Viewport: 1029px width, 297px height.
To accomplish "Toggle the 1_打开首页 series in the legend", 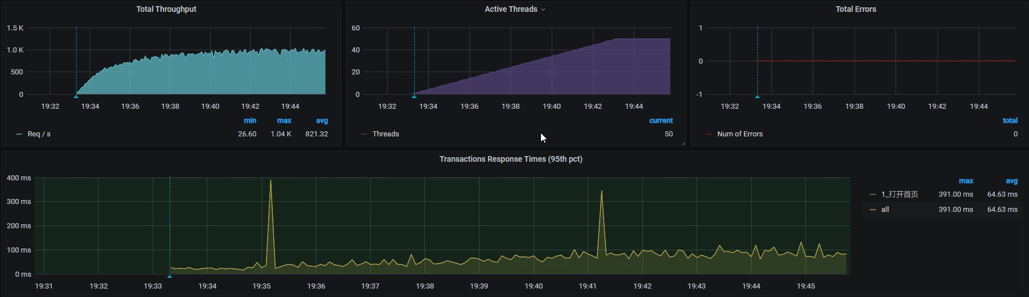I will tap(899, 194).
